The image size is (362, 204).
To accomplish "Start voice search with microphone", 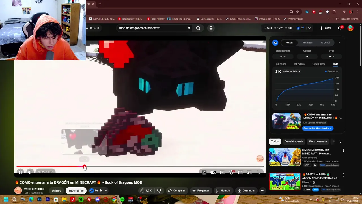I will 211,28.
